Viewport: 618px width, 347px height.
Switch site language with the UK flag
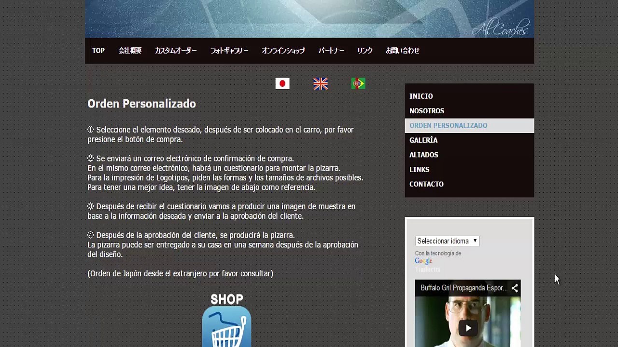click(x=320, y=83)
